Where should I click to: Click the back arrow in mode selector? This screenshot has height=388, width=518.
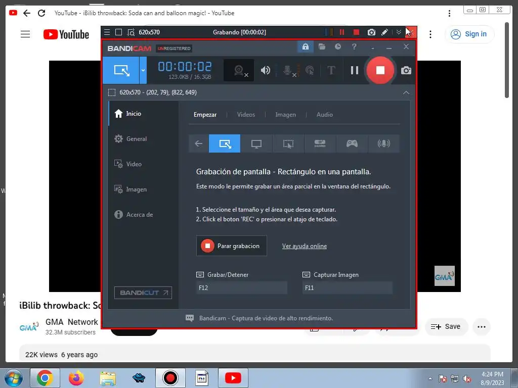198,143
